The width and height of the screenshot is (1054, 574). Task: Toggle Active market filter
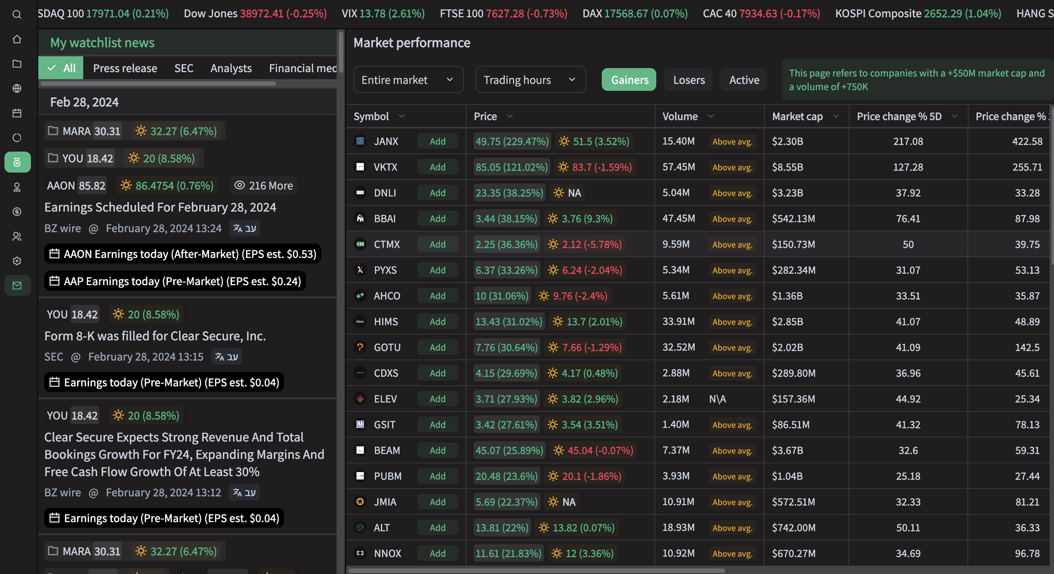744,80
